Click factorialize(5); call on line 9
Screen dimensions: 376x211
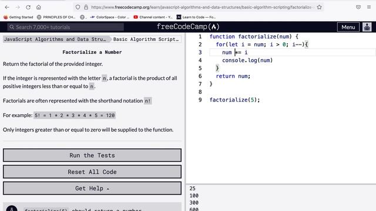pos(235,100)
